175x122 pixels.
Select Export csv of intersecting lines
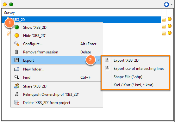pos(135,69)
